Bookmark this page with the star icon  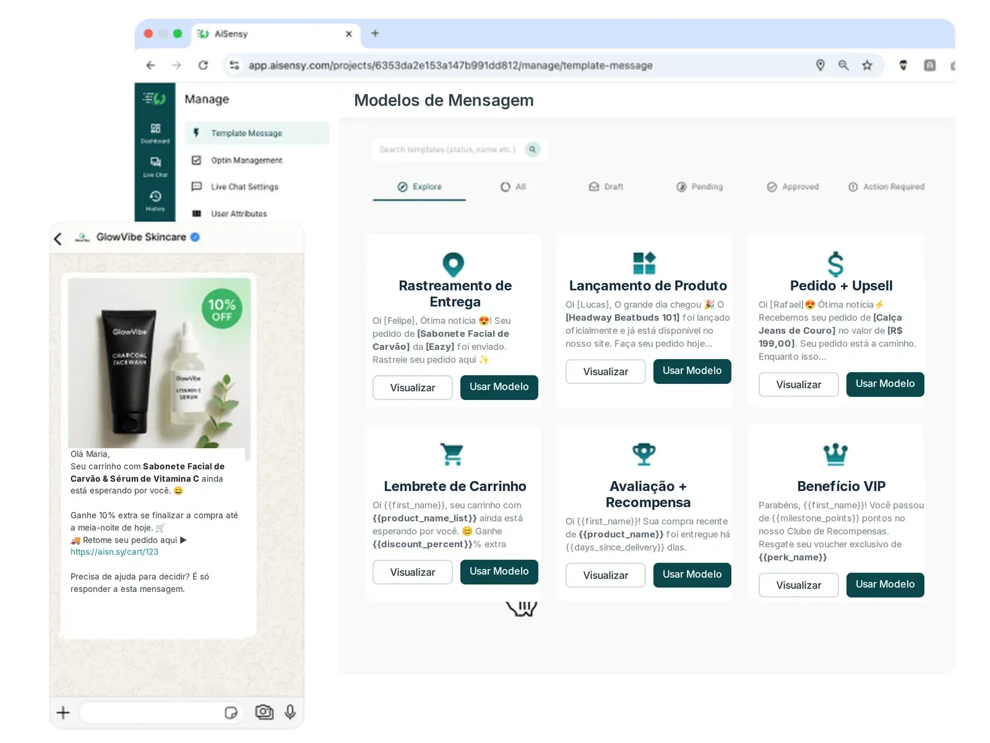pos(867,65)
